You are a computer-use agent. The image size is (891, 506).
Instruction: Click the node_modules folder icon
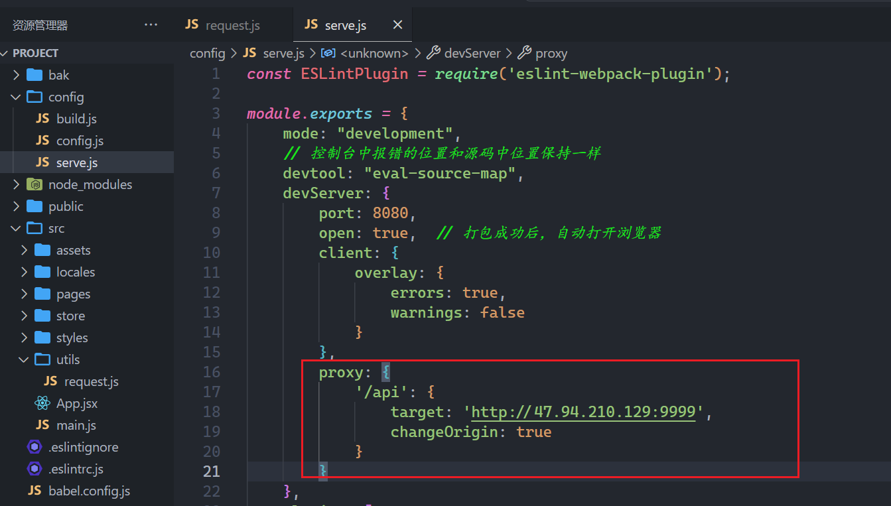[34, 184]
